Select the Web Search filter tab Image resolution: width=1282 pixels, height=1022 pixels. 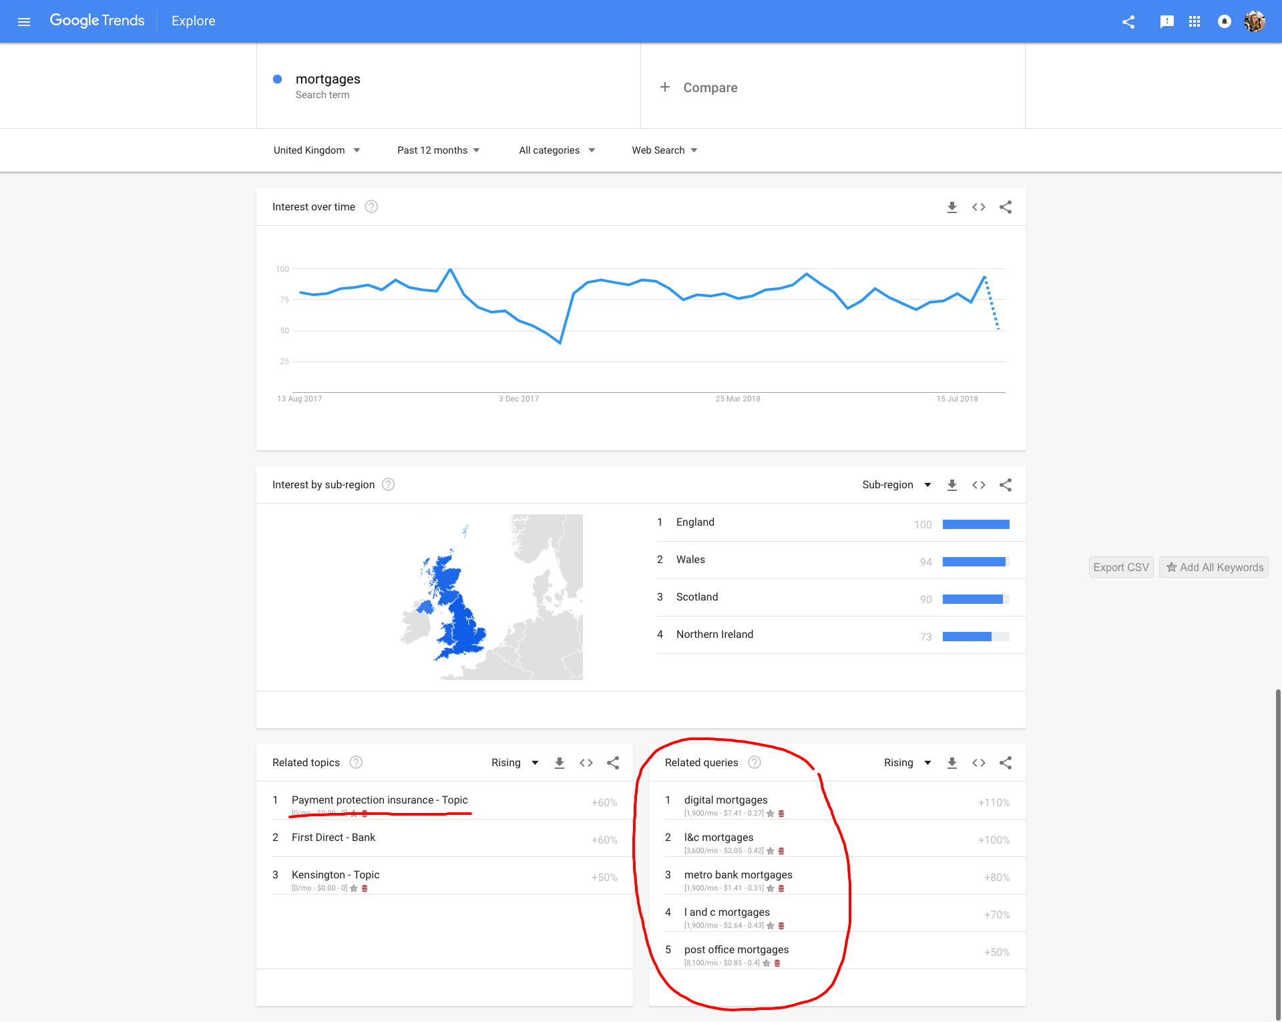tap(665, 150)
